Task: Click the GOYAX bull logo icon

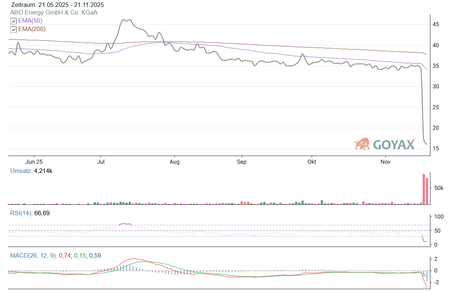Action: 362,144
